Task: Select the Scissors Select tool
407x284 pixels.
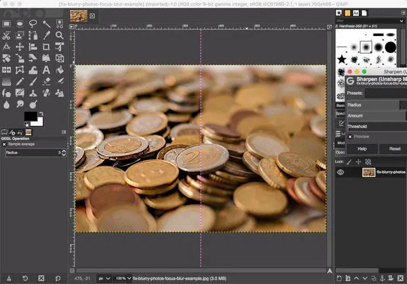Action: (7, 35)
